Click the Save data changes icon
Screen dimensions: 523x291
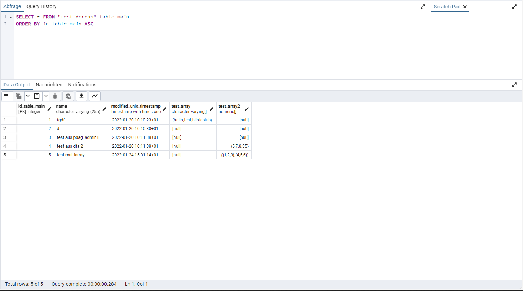click(x=68, y=96)
